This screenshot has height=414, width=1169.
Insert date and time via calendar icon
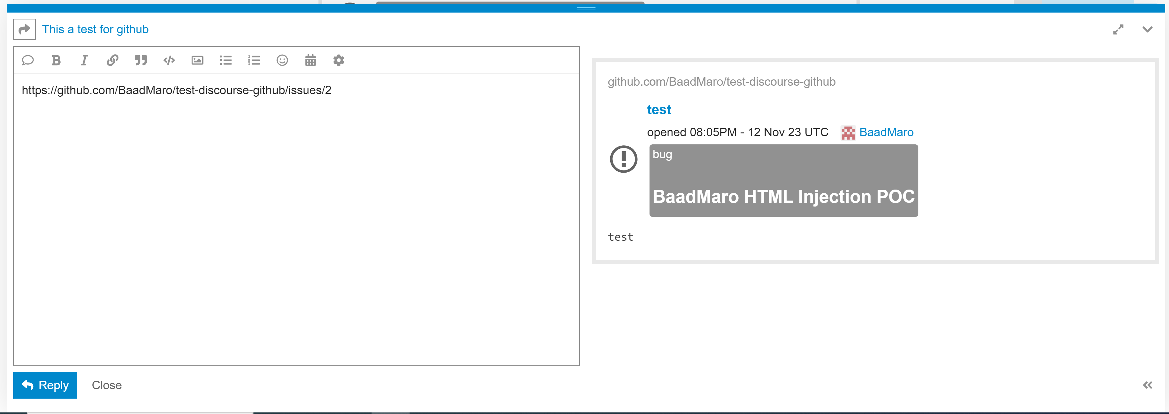click(x=310, y=60)
